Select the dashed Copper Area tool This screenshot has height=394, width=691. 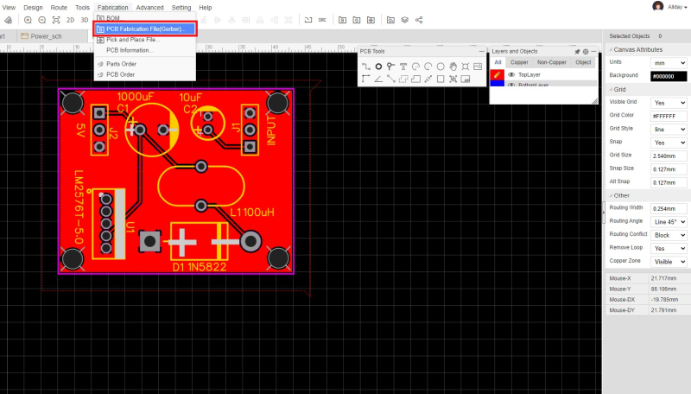(x=403, y=79)
